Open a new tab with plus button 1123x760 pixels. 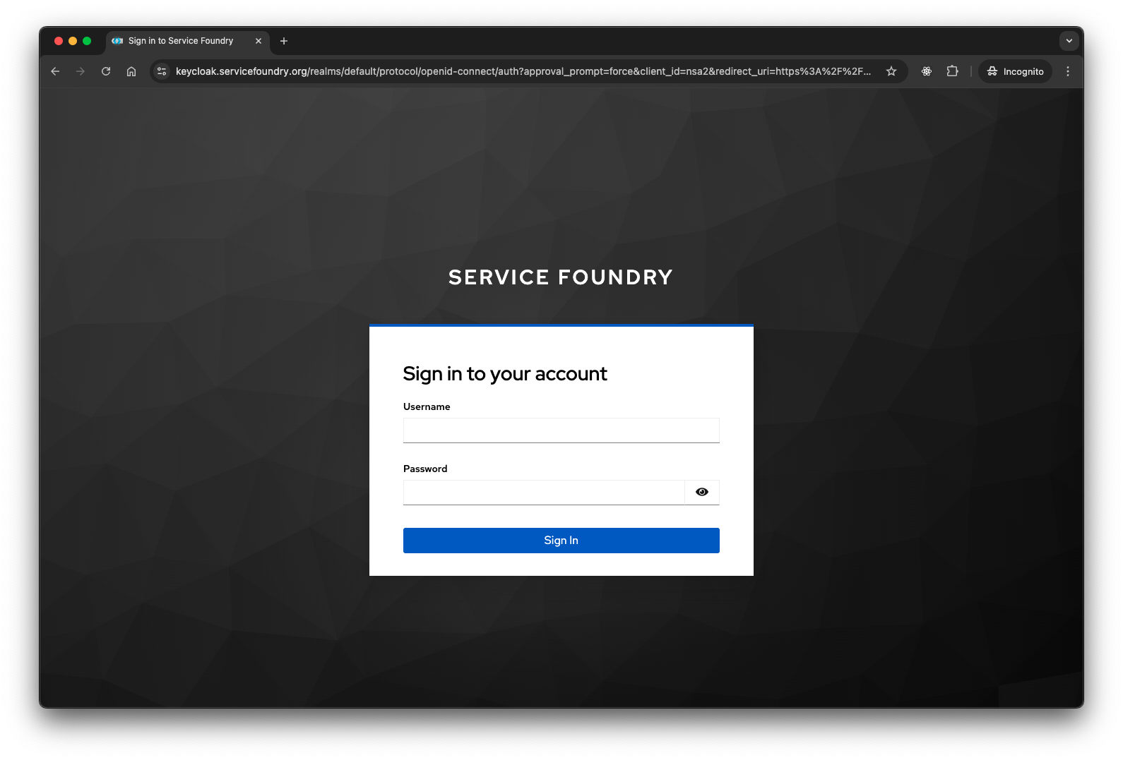point(284,41)
